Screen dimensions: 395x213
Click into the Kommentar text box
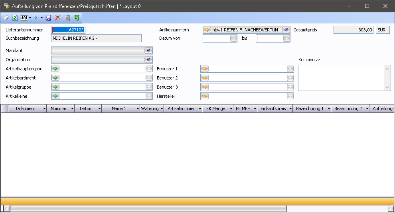(x=341, y=78)
